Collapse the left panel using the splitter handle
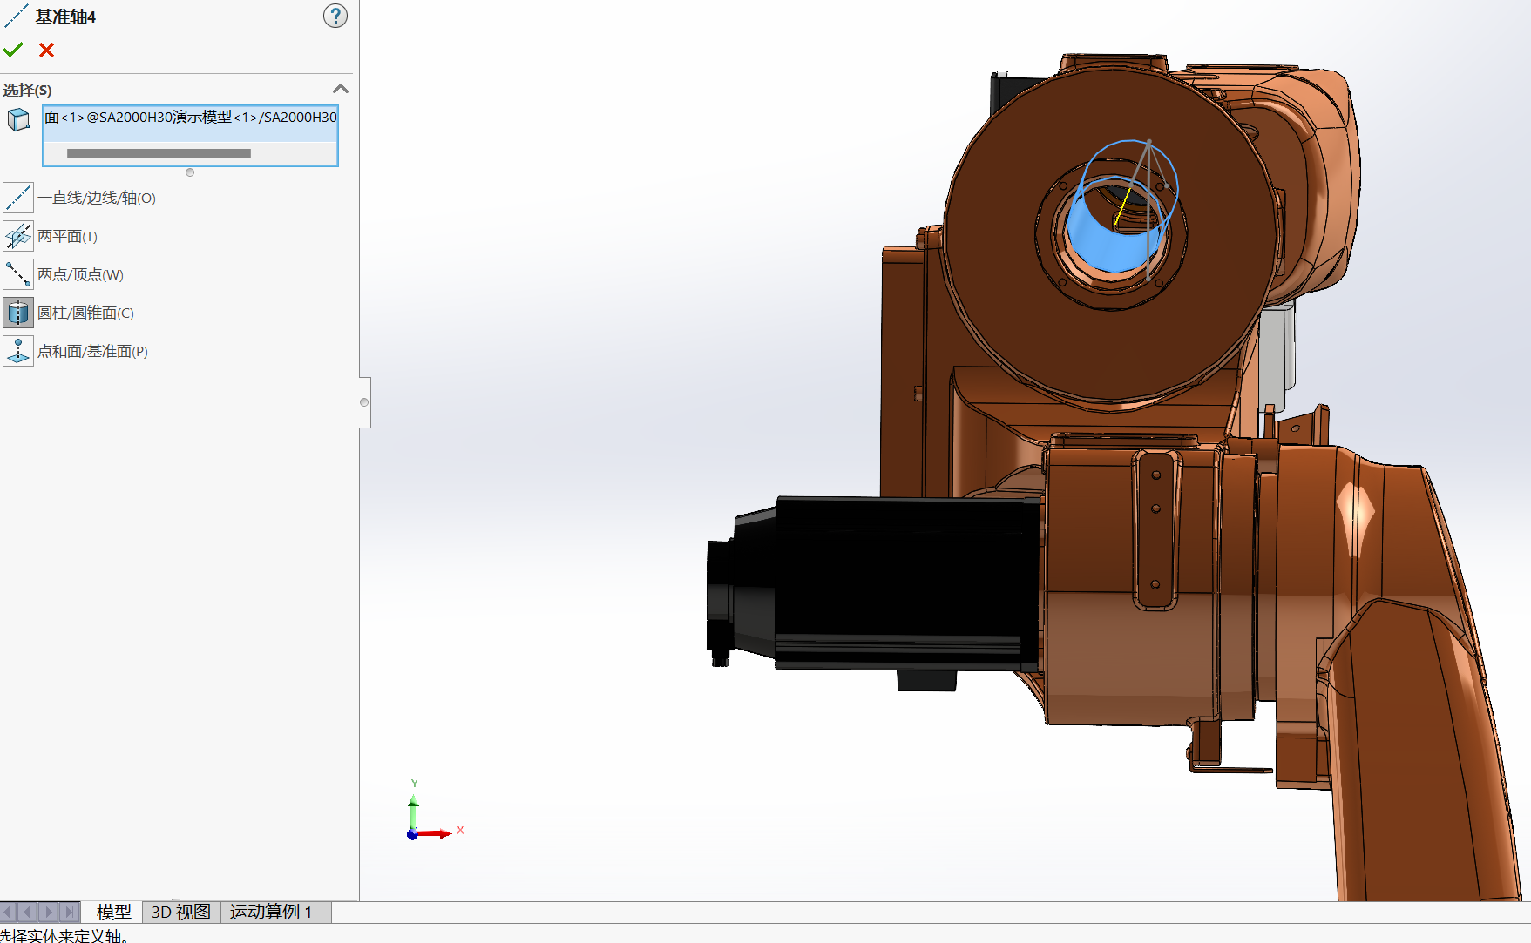 point(364,402)
